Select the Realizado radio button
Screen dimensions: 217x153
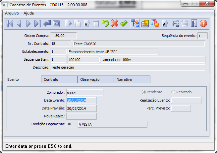coord(173,92)
